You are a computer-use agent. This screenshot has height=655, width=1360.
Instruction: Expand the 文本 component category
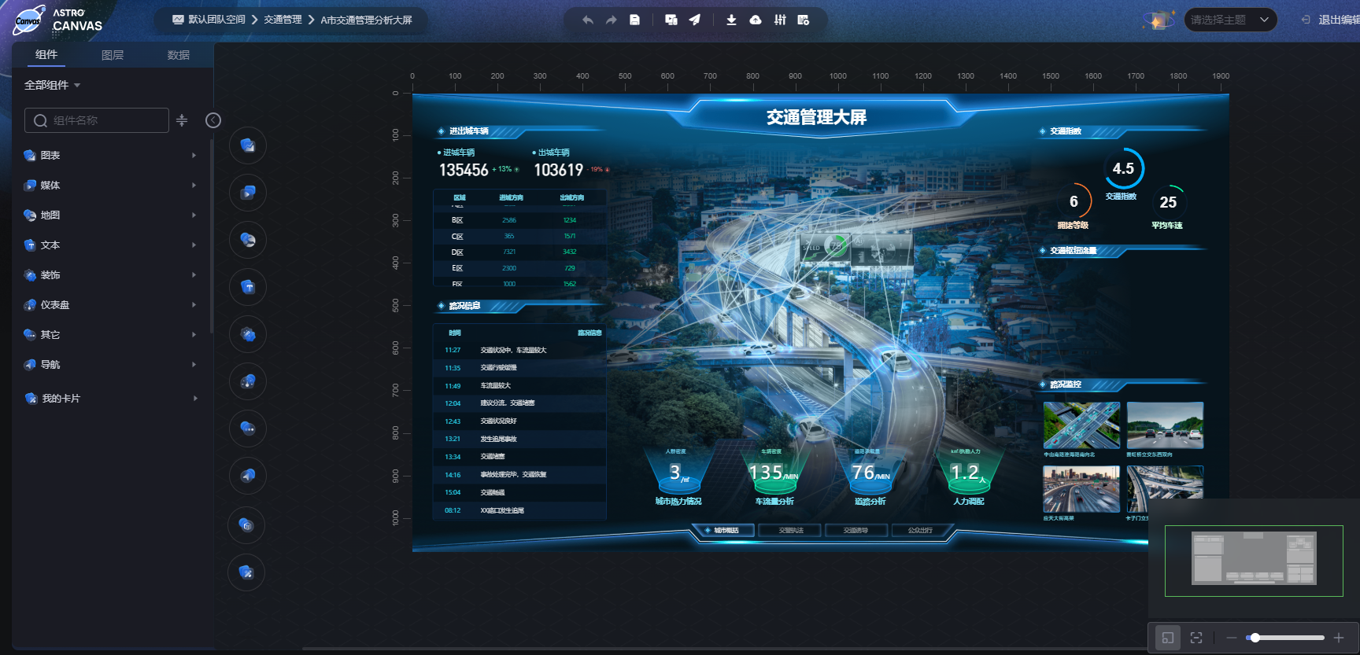tap(111, 245)
